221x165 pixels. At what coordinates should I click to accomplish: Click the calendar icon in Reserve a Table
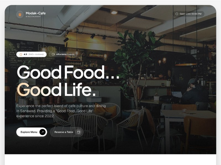click(x=79, y=132)
